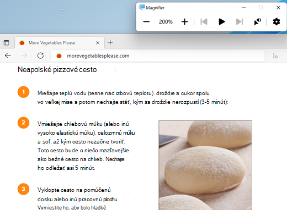Screen dimensions: 287x210
Task: Open Magnifier settings gear
Action: [277, 22]
